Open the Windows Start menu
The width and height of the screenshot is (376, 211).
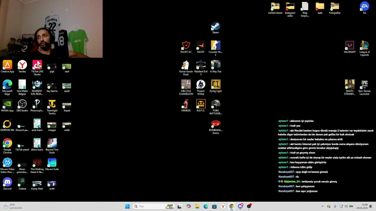[x=127, y=206]
